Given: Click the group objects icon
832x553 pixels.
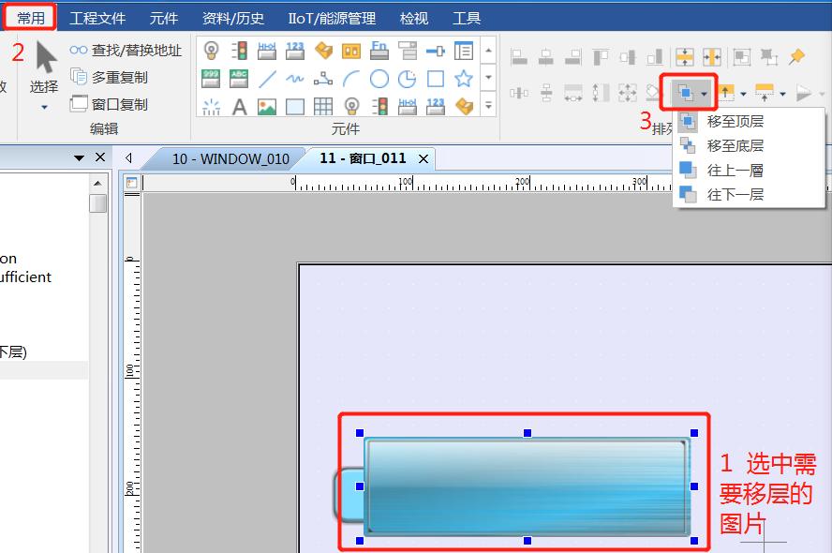Looking at the screenshot, I should pyautogui.click(x=741, y=56).
